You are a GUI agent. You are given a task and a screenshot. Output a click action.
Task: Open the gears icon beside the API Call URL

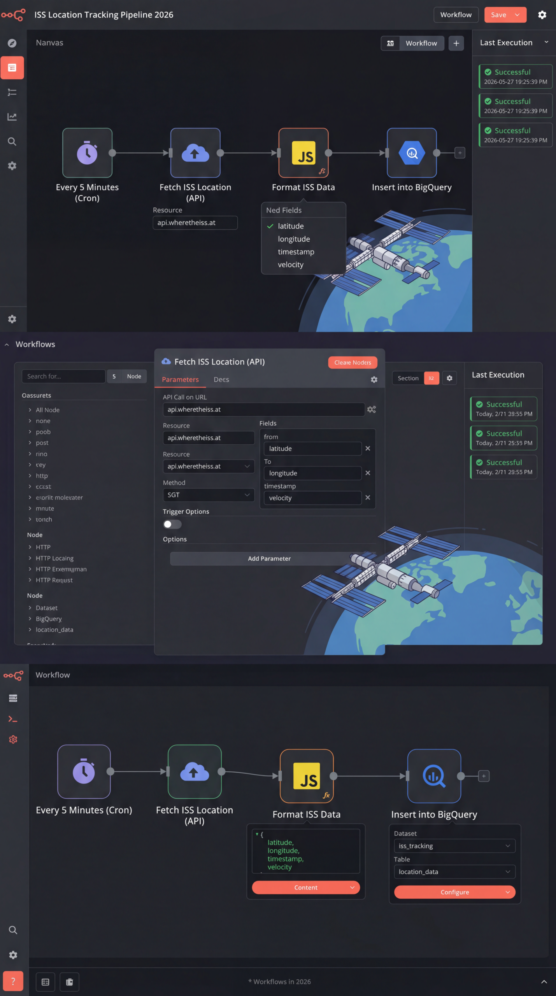tap(372, 409)
